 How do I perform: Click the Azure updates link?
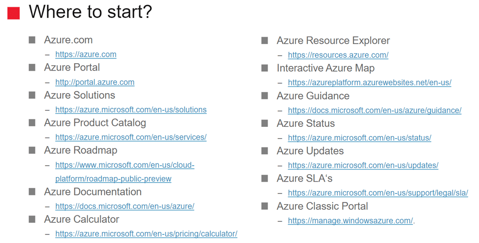tap(363, 166)
